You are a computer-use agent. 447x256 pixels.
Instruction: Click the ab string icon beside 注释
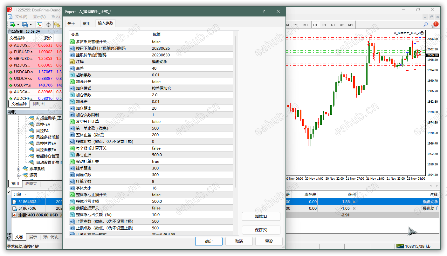[72, 61]
